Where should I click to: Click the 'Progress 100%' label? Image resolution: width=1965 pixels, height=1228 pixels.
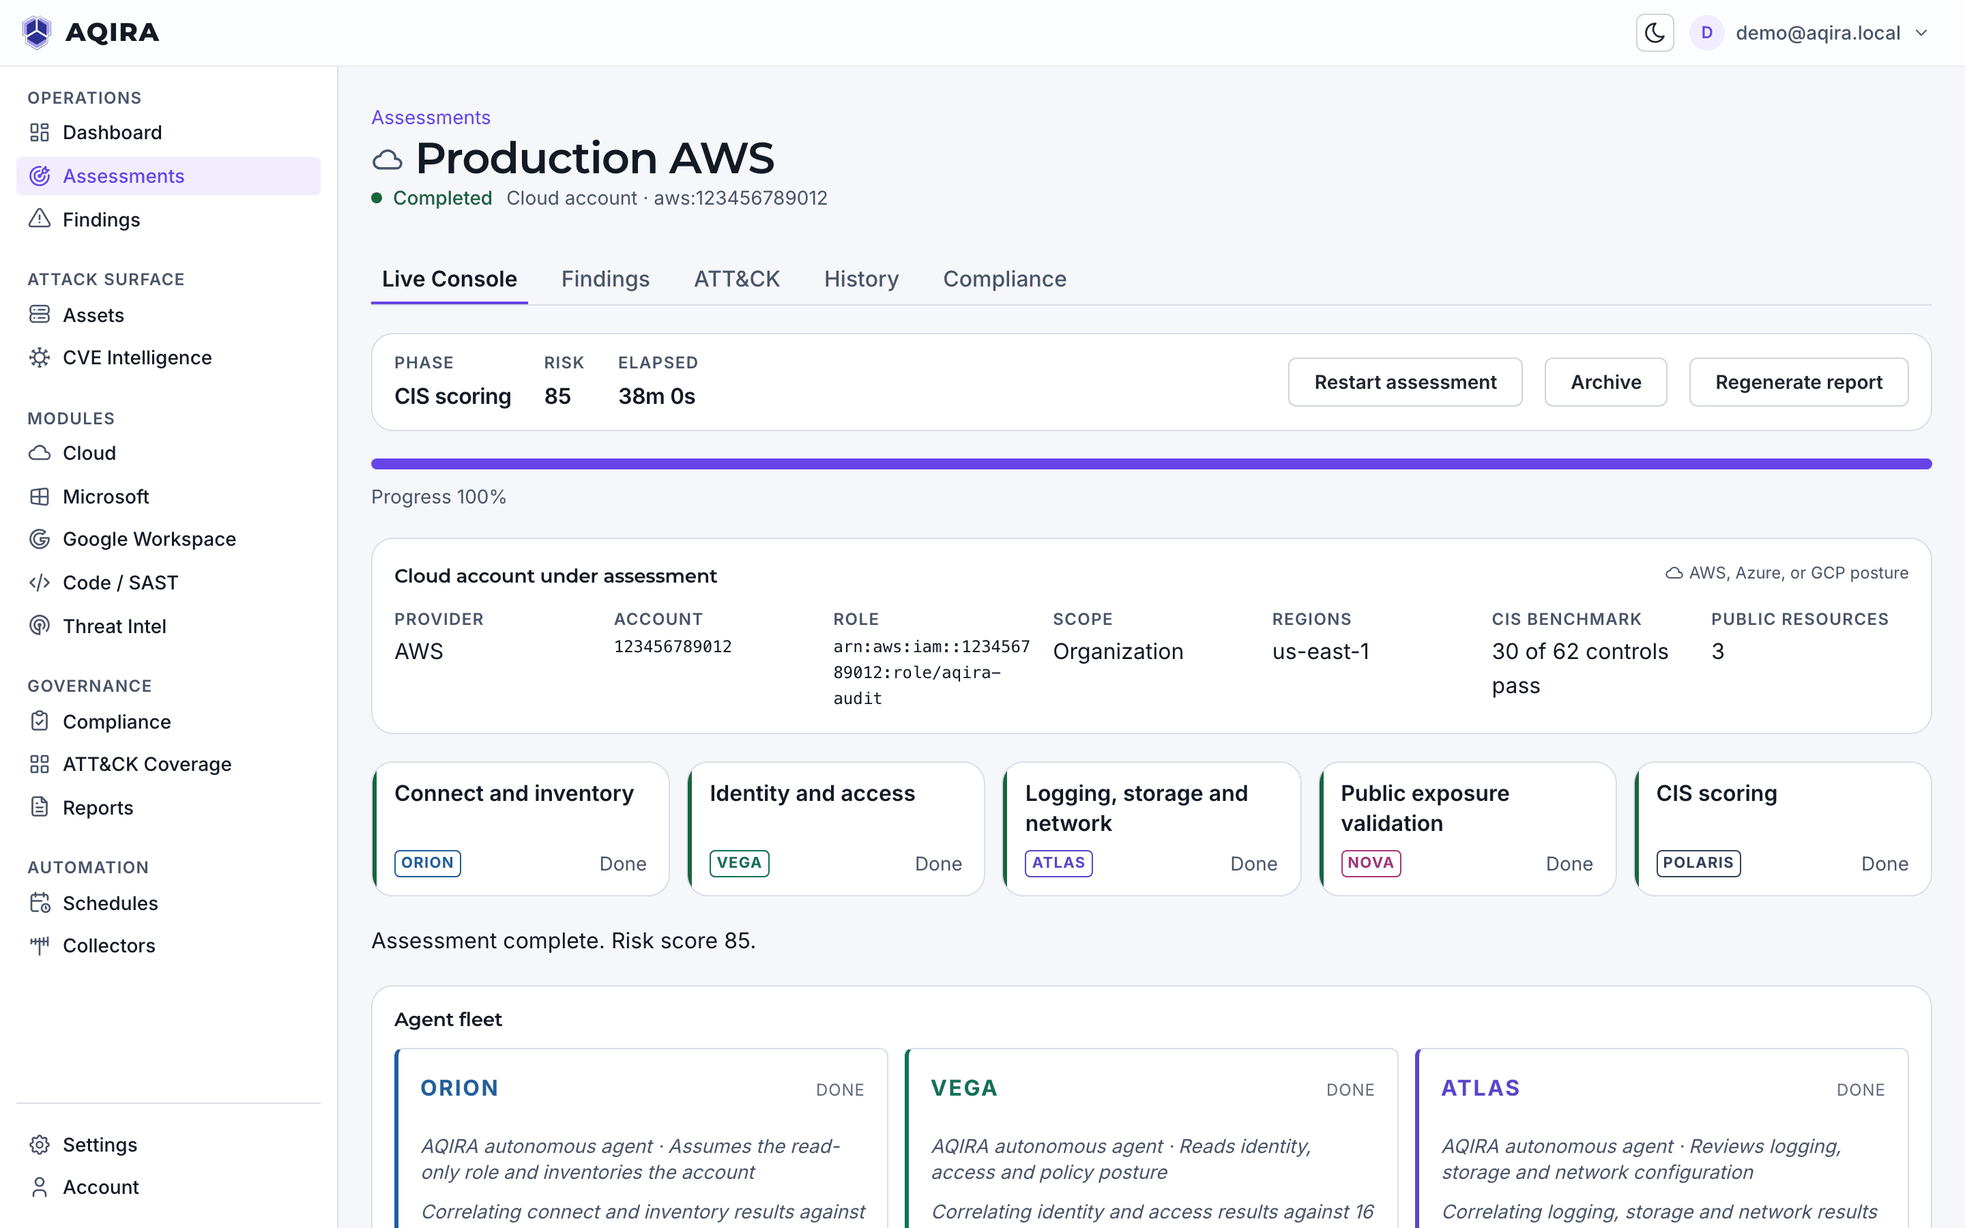439,497
